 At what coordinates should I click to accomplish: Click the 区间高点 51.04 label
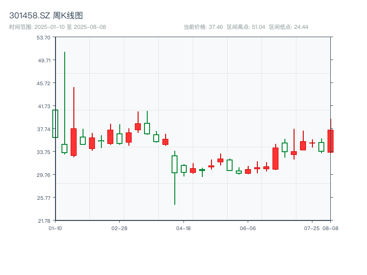click(x=246, y=27)
